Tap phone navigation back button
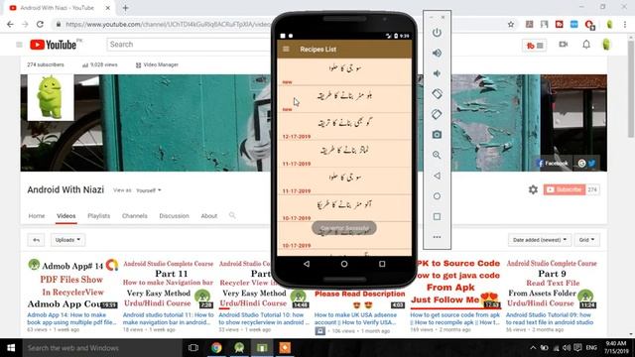Viewport: 635px width, 357px height. click(x=307, y=264)
